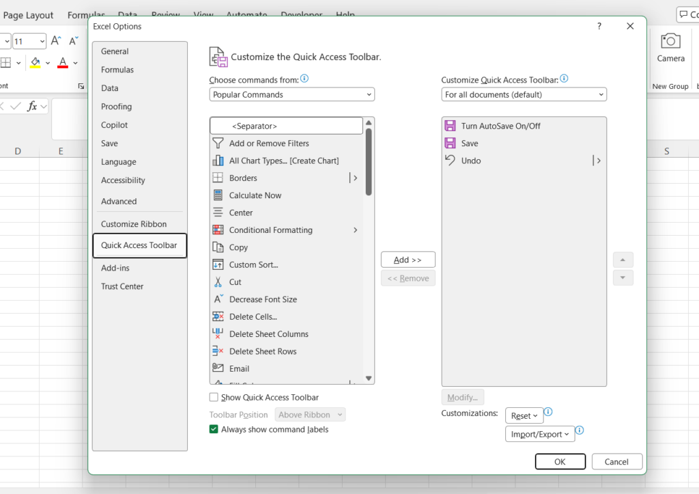The image size is (699, 494).
Task: Click the All Chart Types chart icon
Action: 218,161
